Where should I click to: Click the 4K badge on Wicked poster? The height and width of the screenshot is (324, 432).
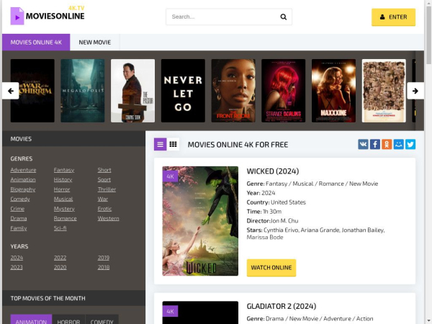click(x=170, y=176)
